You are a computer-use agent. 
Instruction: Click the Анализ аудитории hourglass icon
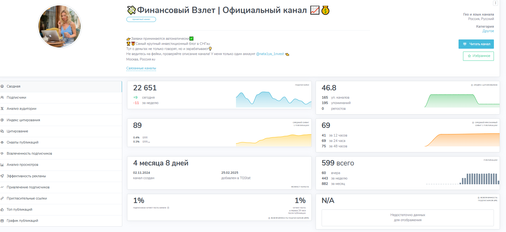tap(2, 109)
